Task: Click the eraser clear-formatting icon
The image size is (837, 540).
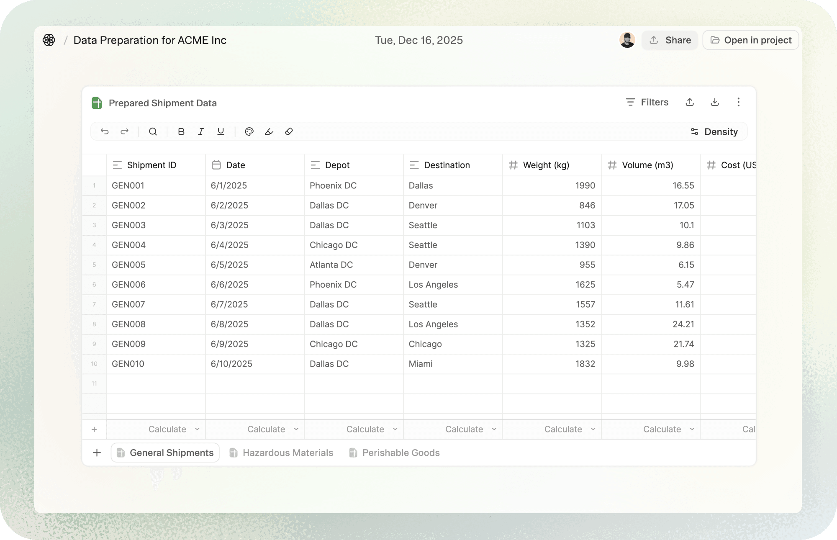Action: (289, 131)
